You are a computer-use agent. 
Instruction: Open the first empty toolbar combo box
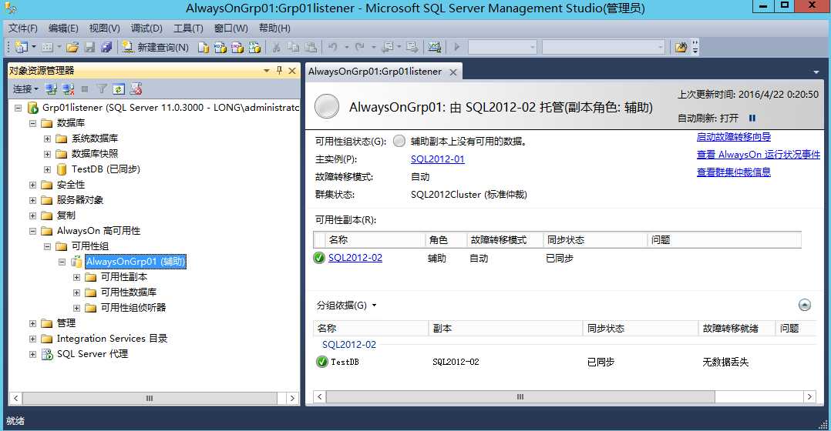pyautogui.click(x=503, y=47)
